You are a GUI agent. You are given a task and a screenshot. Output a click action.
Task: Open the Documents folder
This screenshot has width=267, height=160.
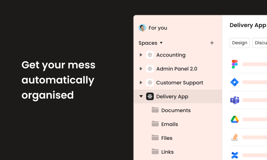[176, 110]
